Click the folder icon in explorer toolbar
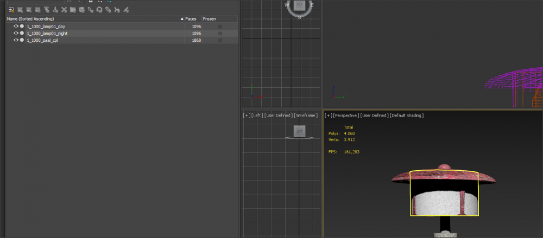Screen dimensions: 543x238 (x=73, y=10)
